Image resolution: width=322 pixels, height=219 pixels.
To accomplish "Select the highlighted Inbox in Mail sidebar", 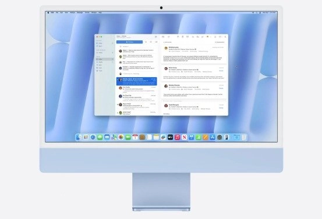I will [105, 59].
